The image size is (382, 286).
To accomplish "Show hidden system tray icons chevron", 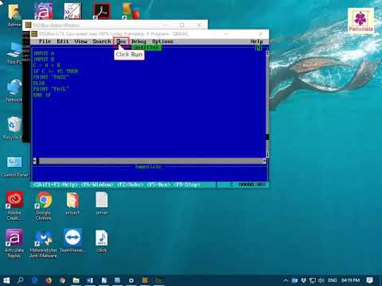I will click(286, 280).
